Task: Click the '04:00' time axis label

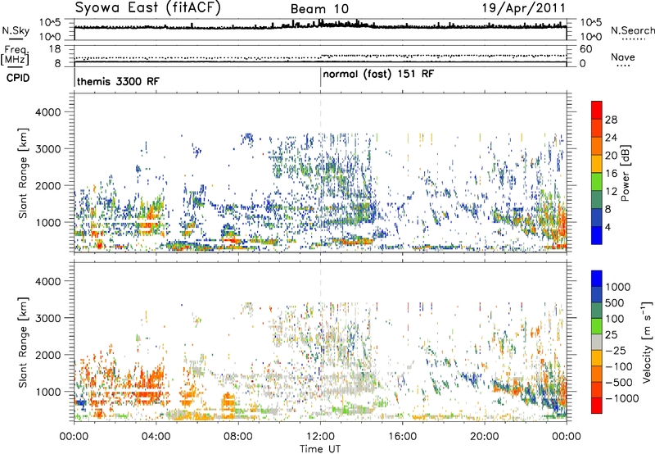Action: click(x=156, y=437)
